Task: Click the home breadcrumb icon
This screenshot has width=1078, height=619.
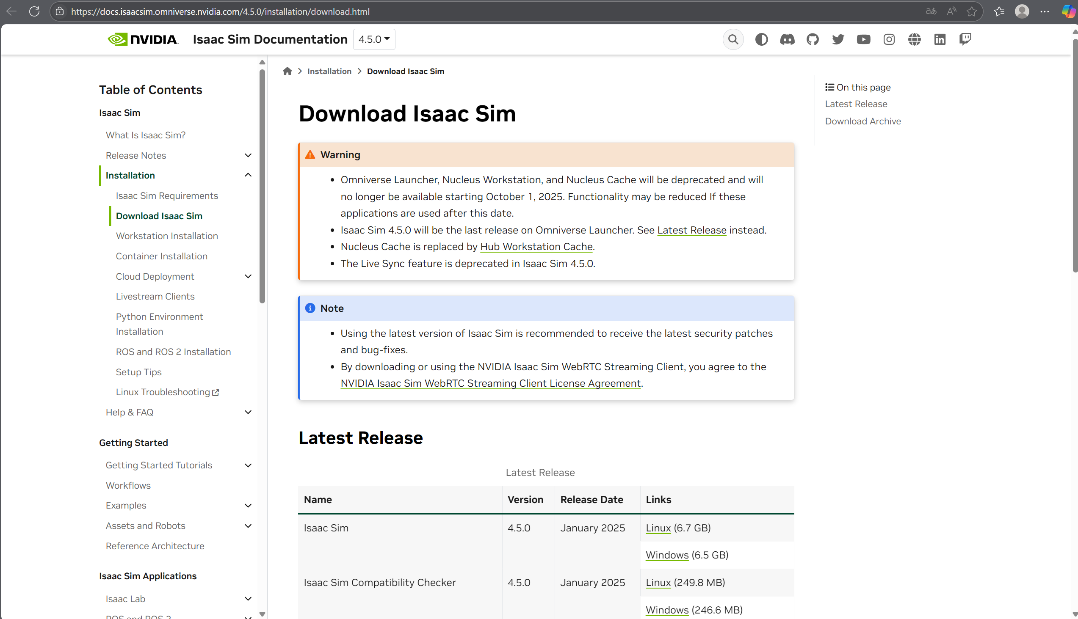Action: [x=287, y=71]
